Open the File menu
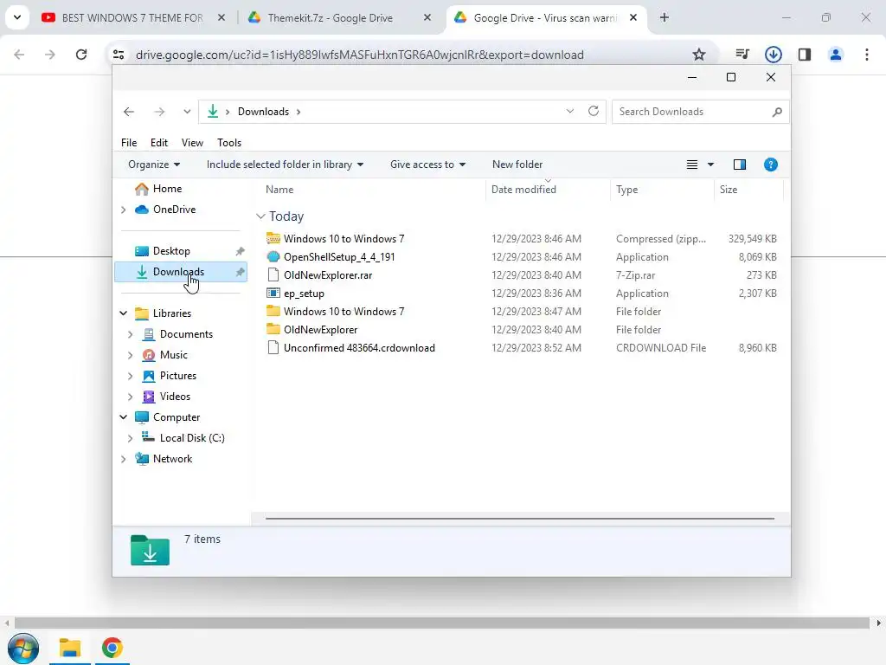The width and height of the screenshot is (886, 665). coord(129,143)
